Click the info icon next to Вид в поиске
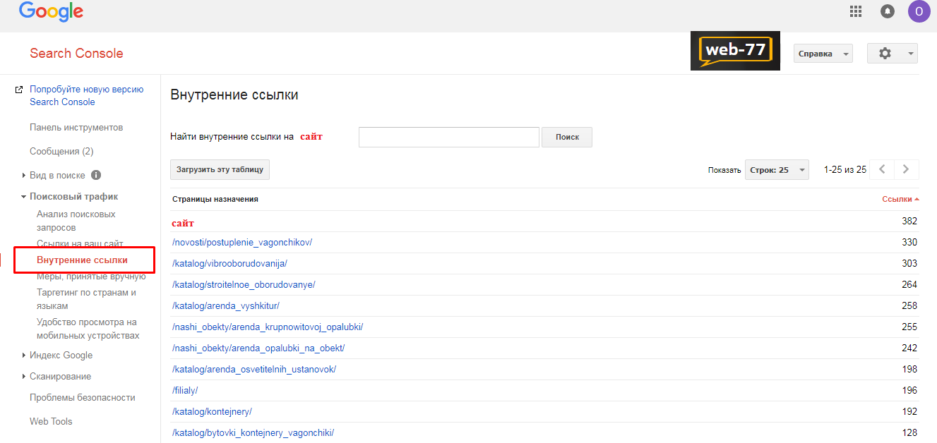 pyautogui.click(x=96, y=175)
